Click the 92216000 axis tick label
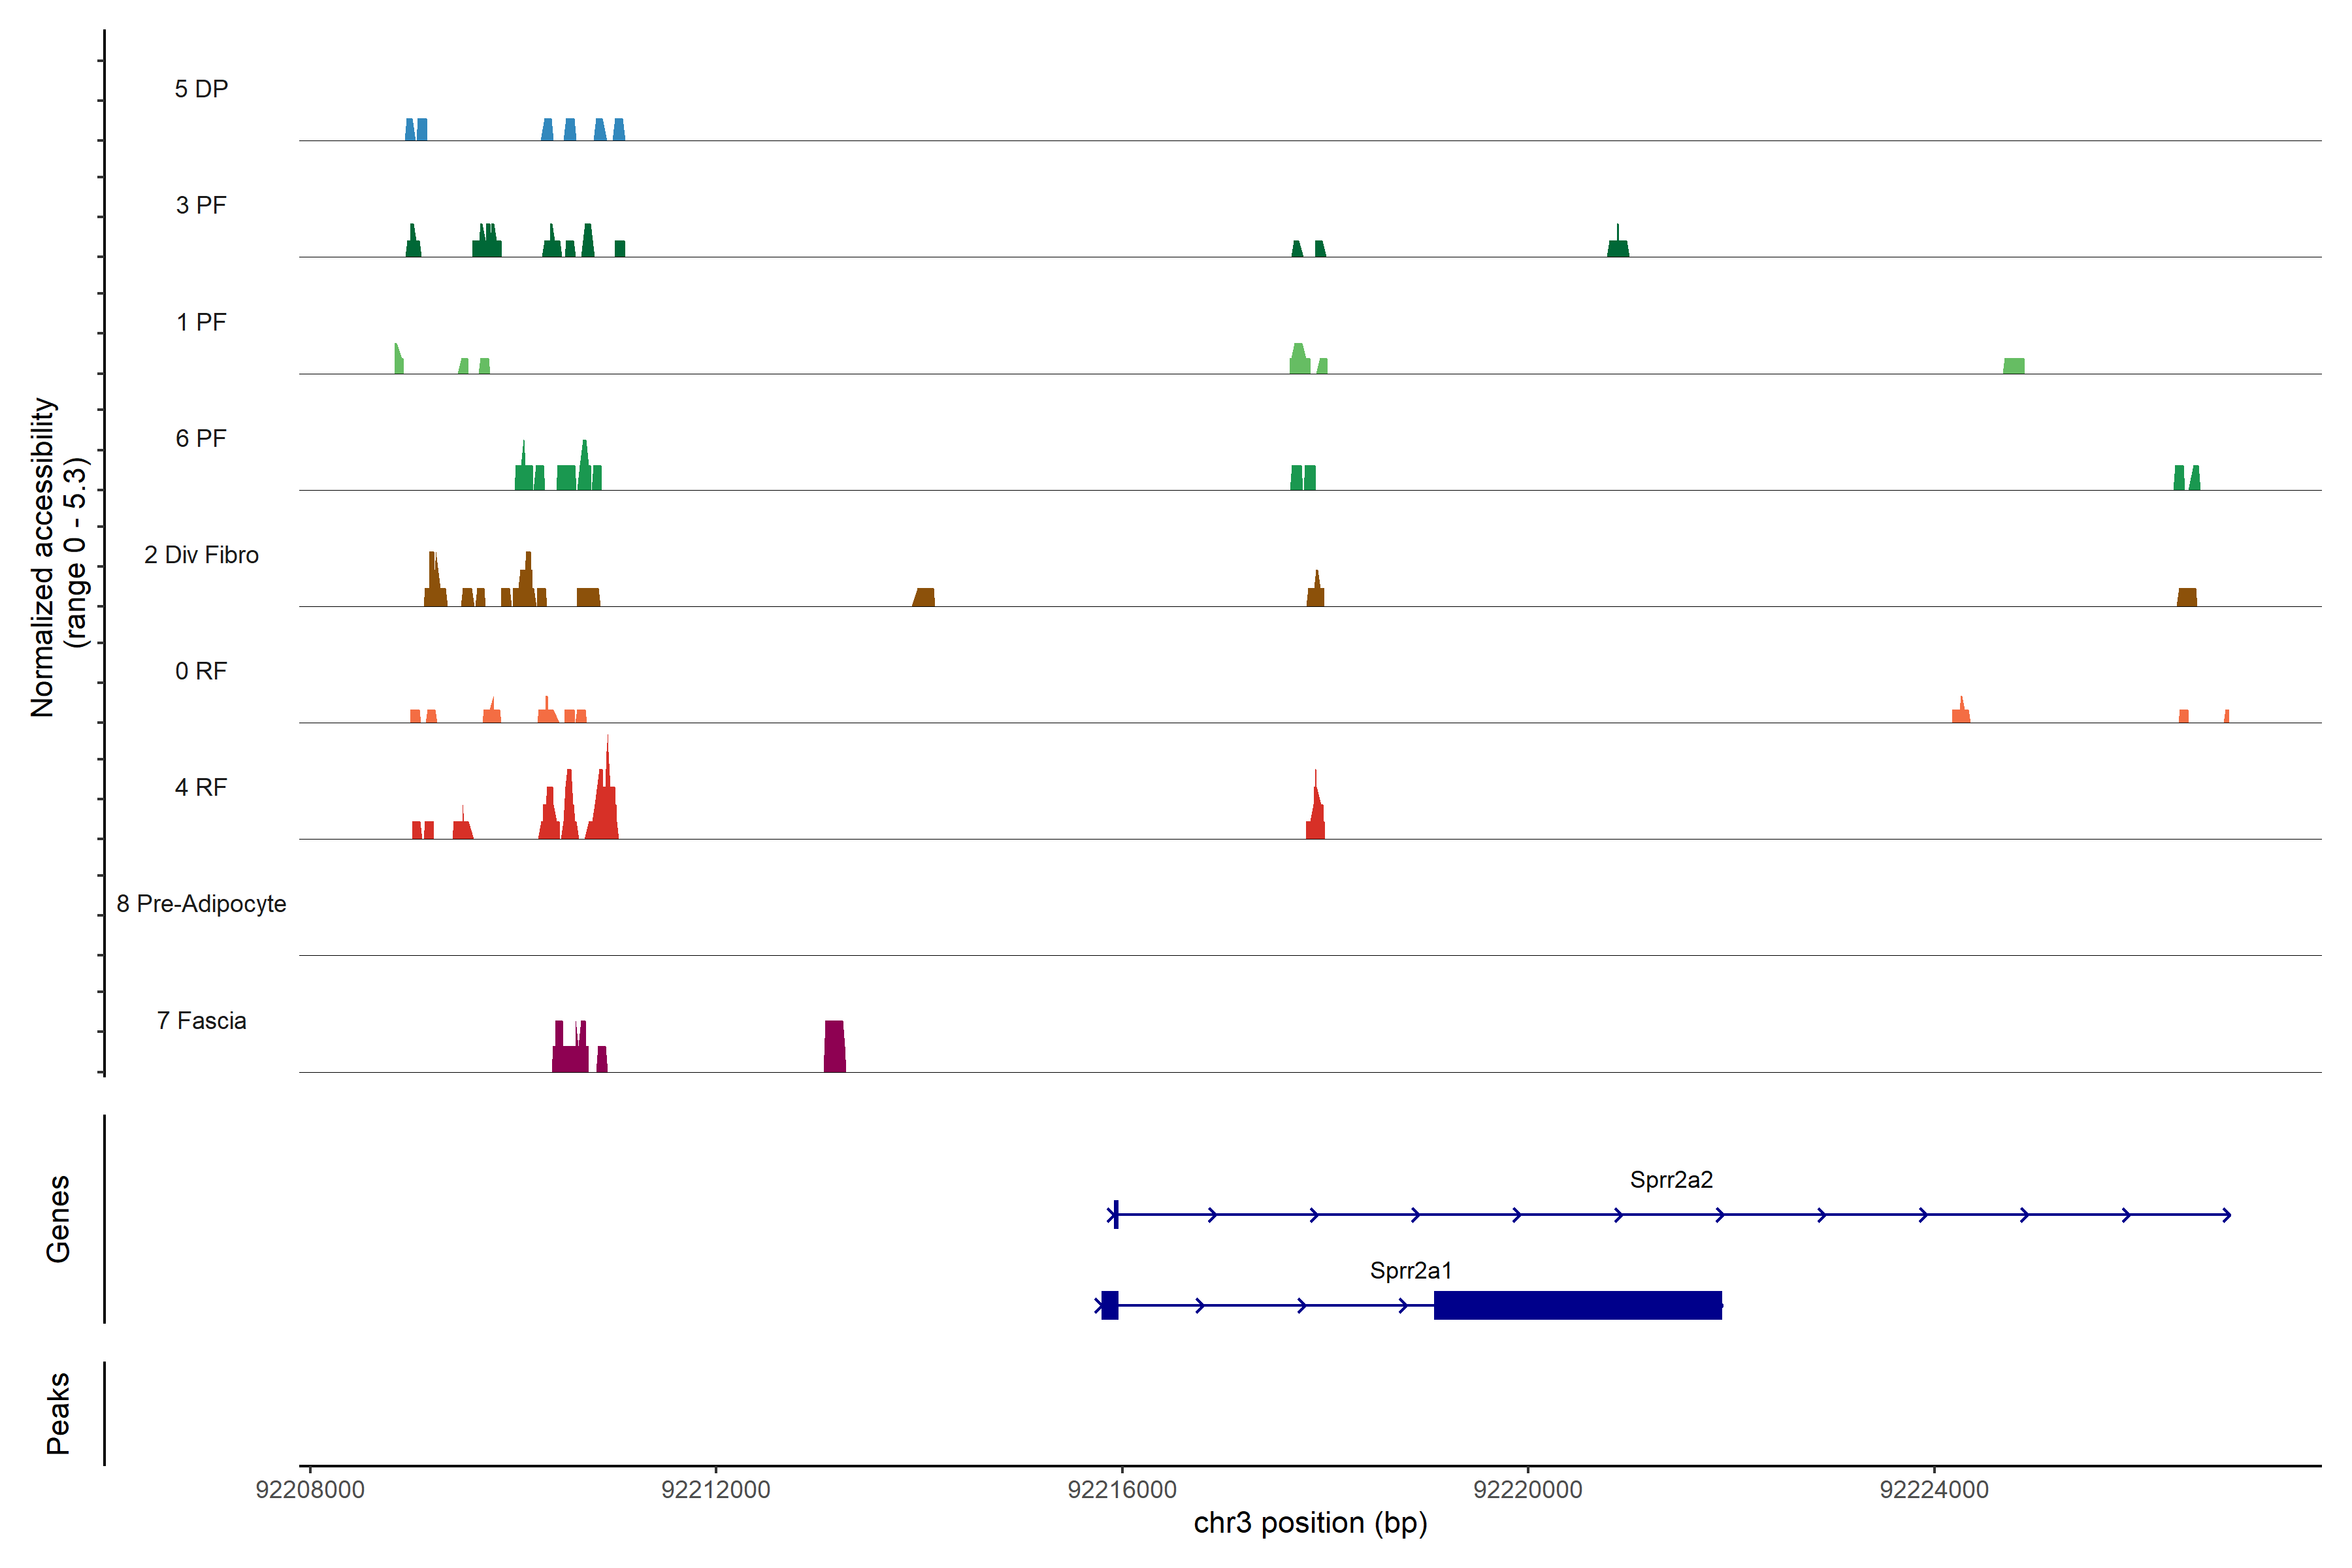The width and height of the screenshot is (2352, 1568). 1122,1489
